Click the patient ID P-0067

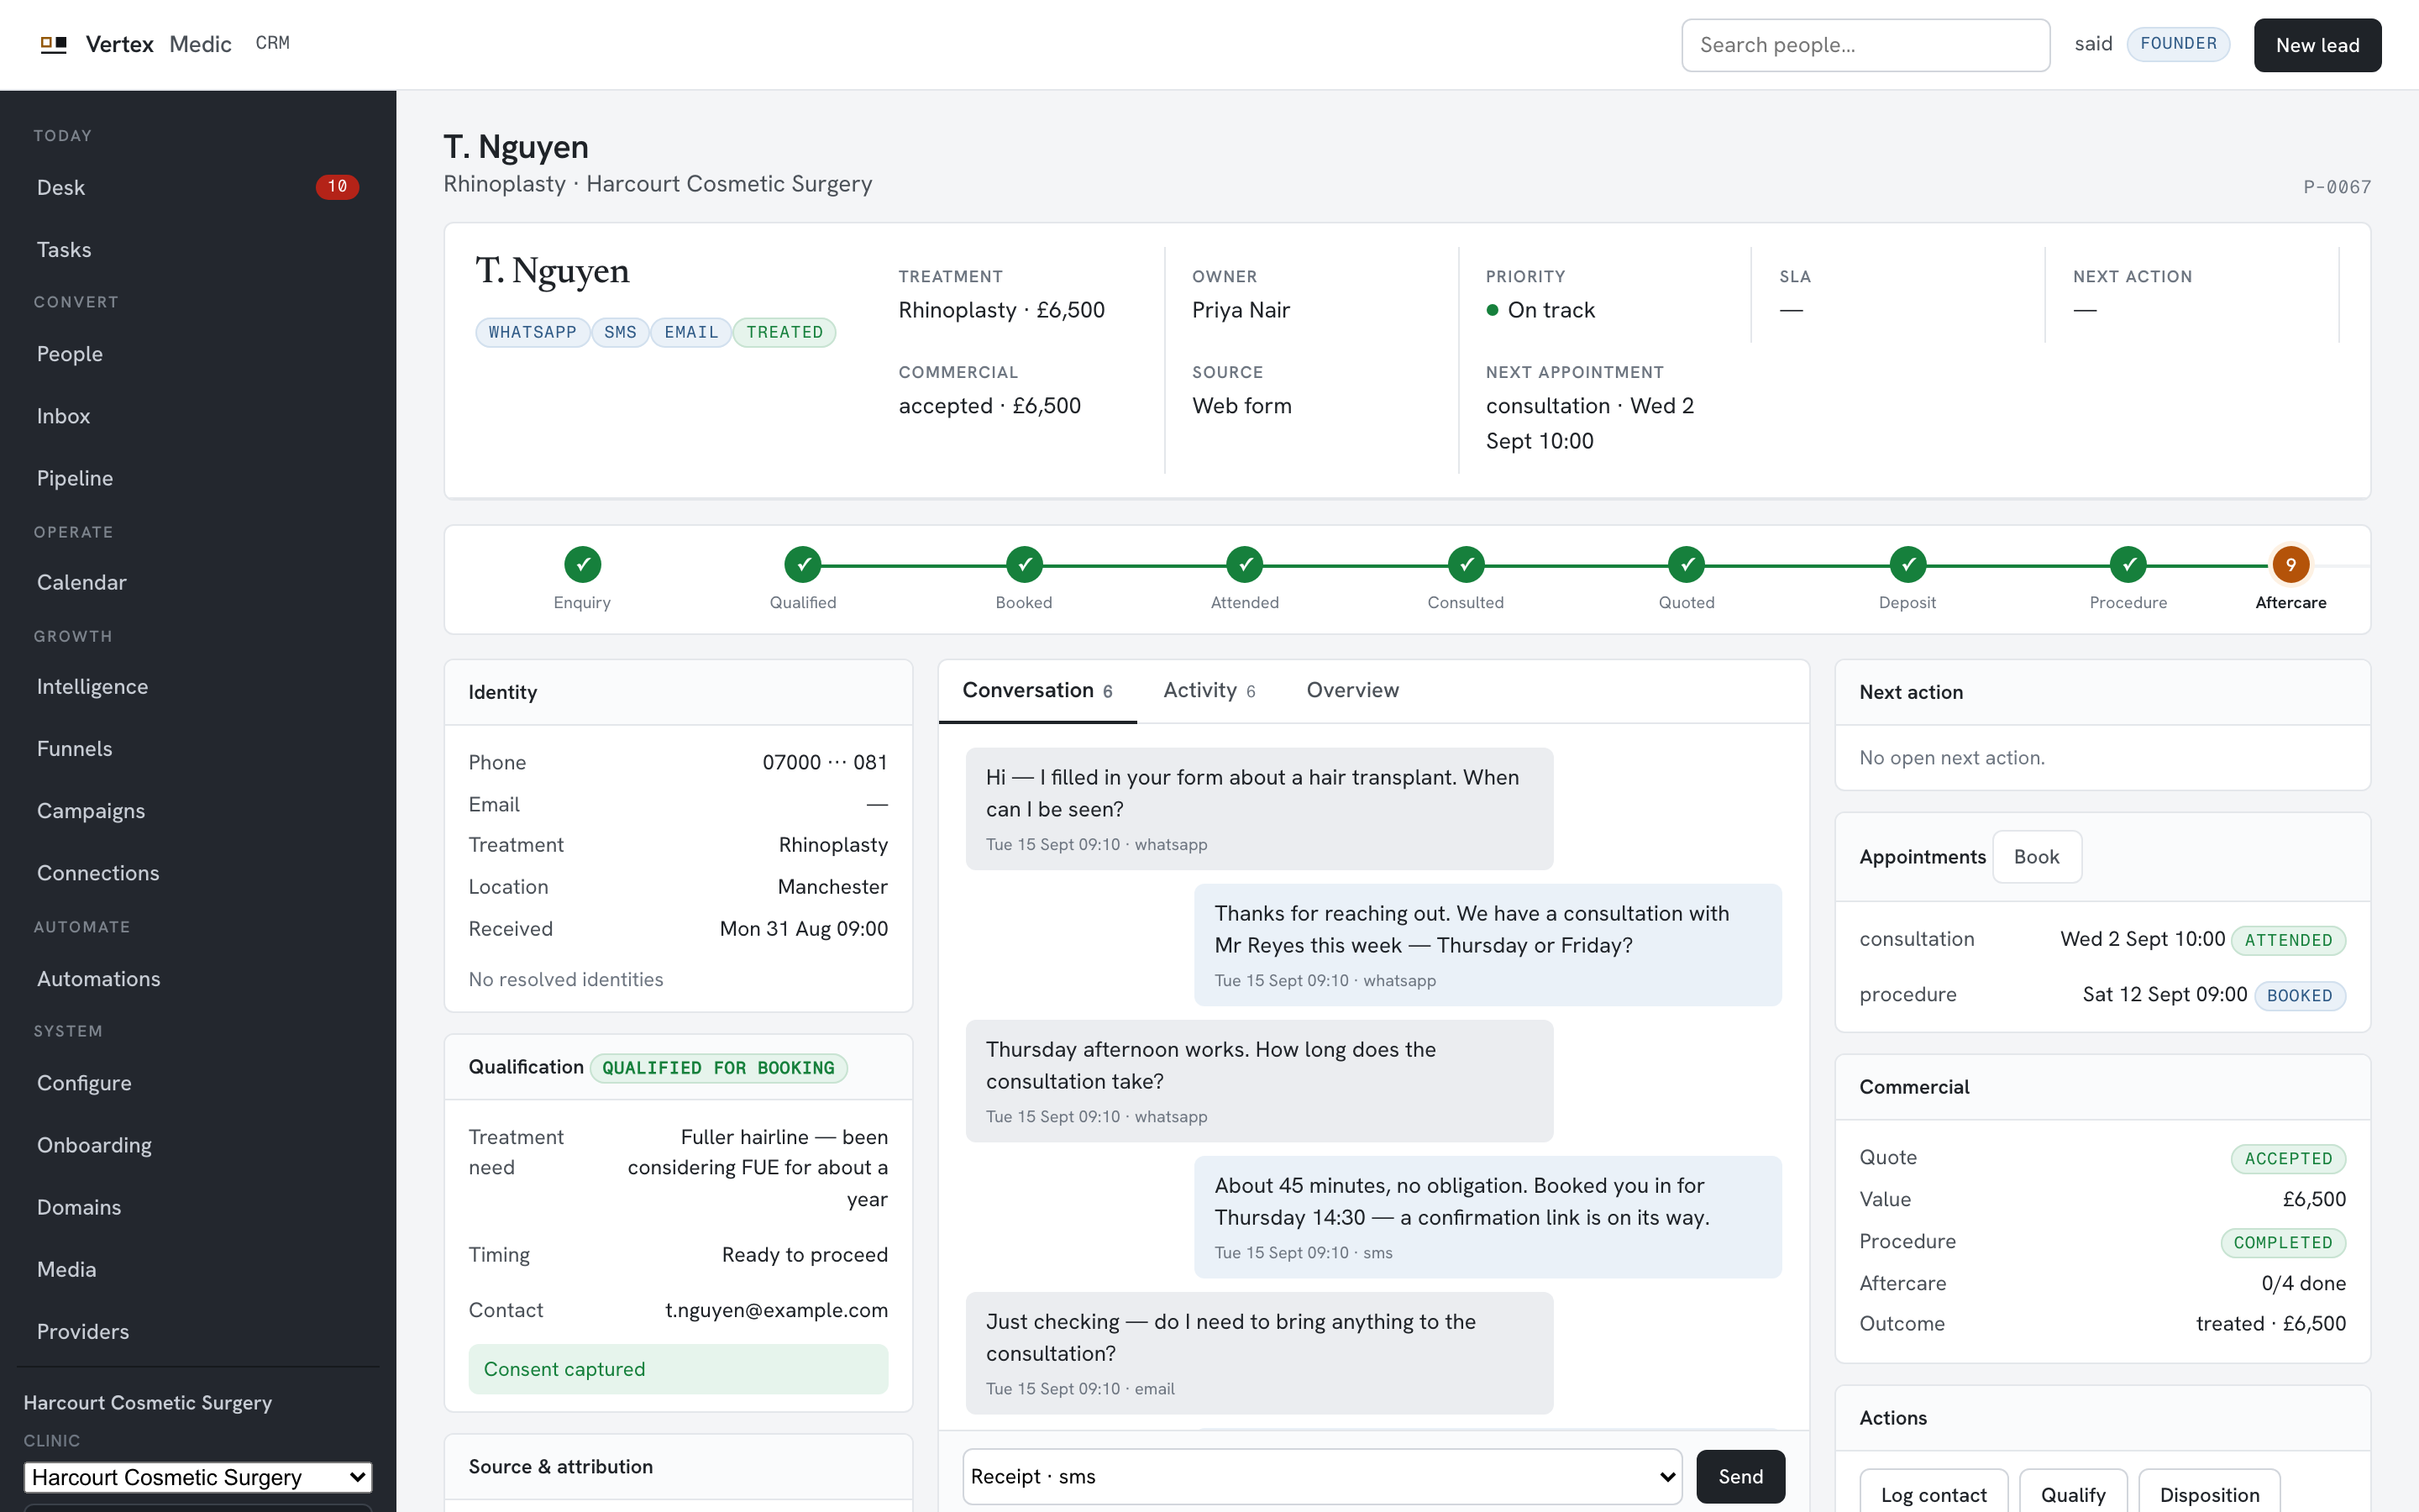(x=2337, y=187)
